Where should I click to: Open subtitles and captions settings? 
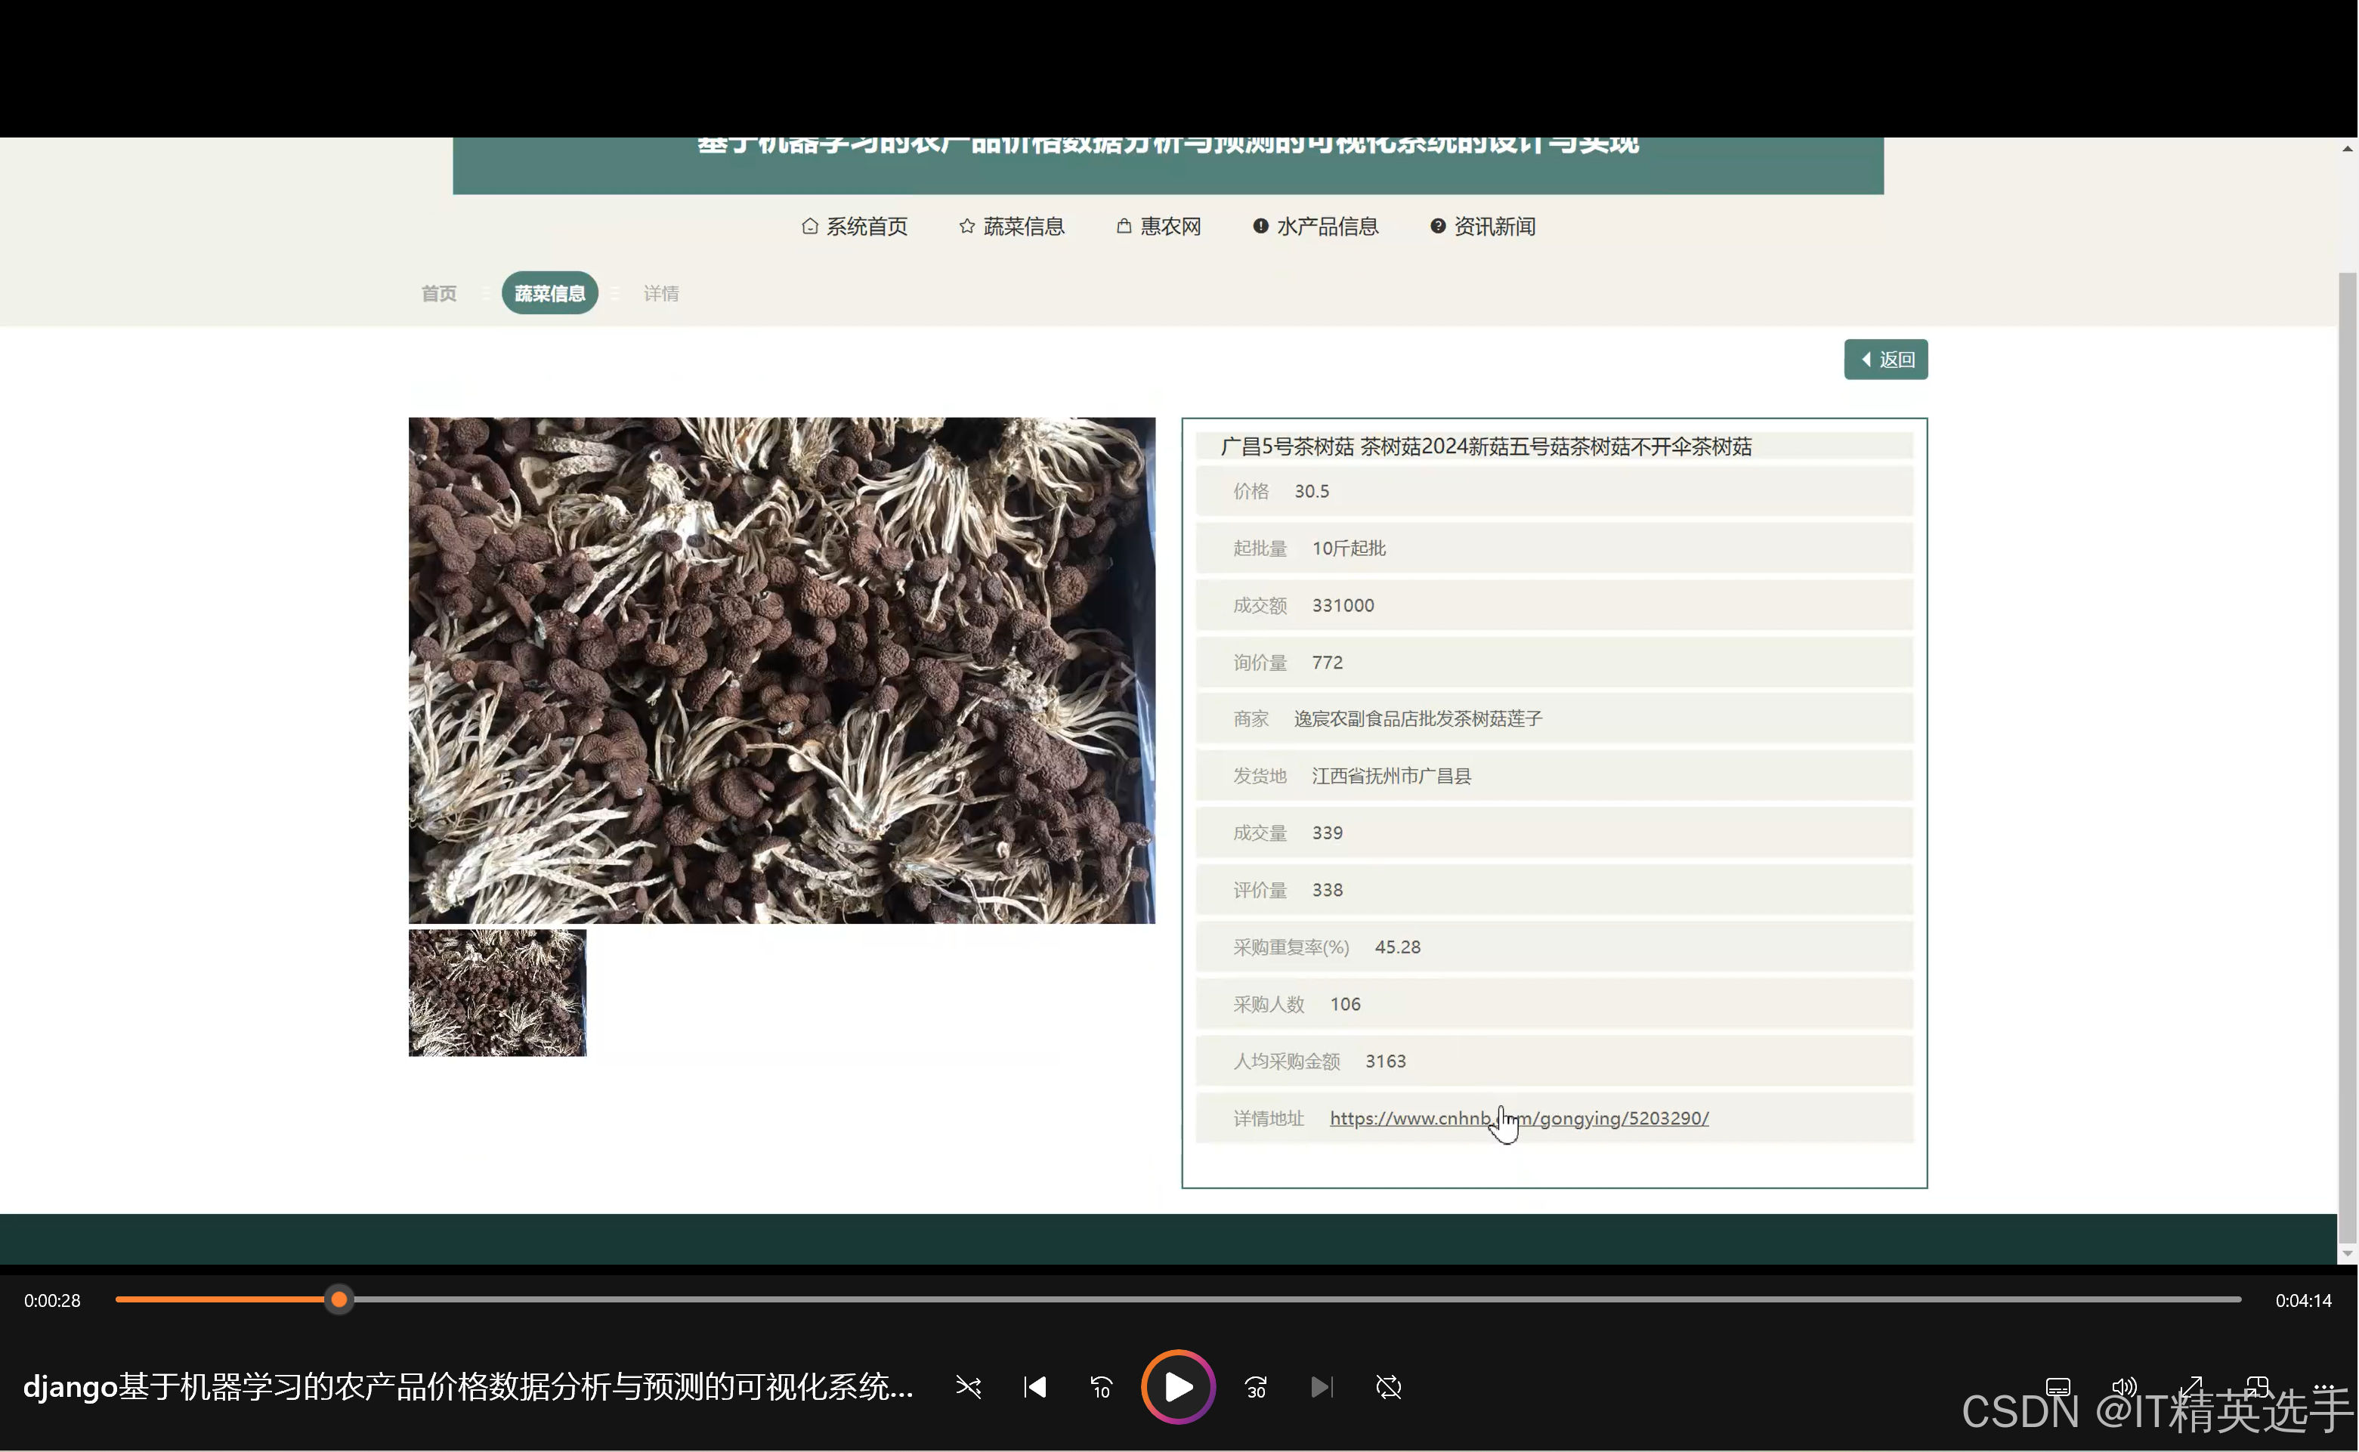click(2058, 1387)
